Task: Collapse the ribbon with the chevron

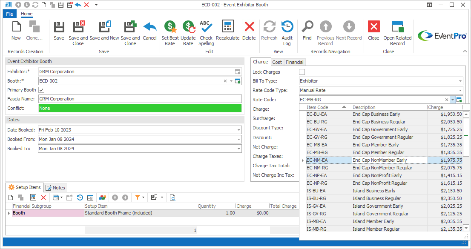Action: tap(465, 52)
